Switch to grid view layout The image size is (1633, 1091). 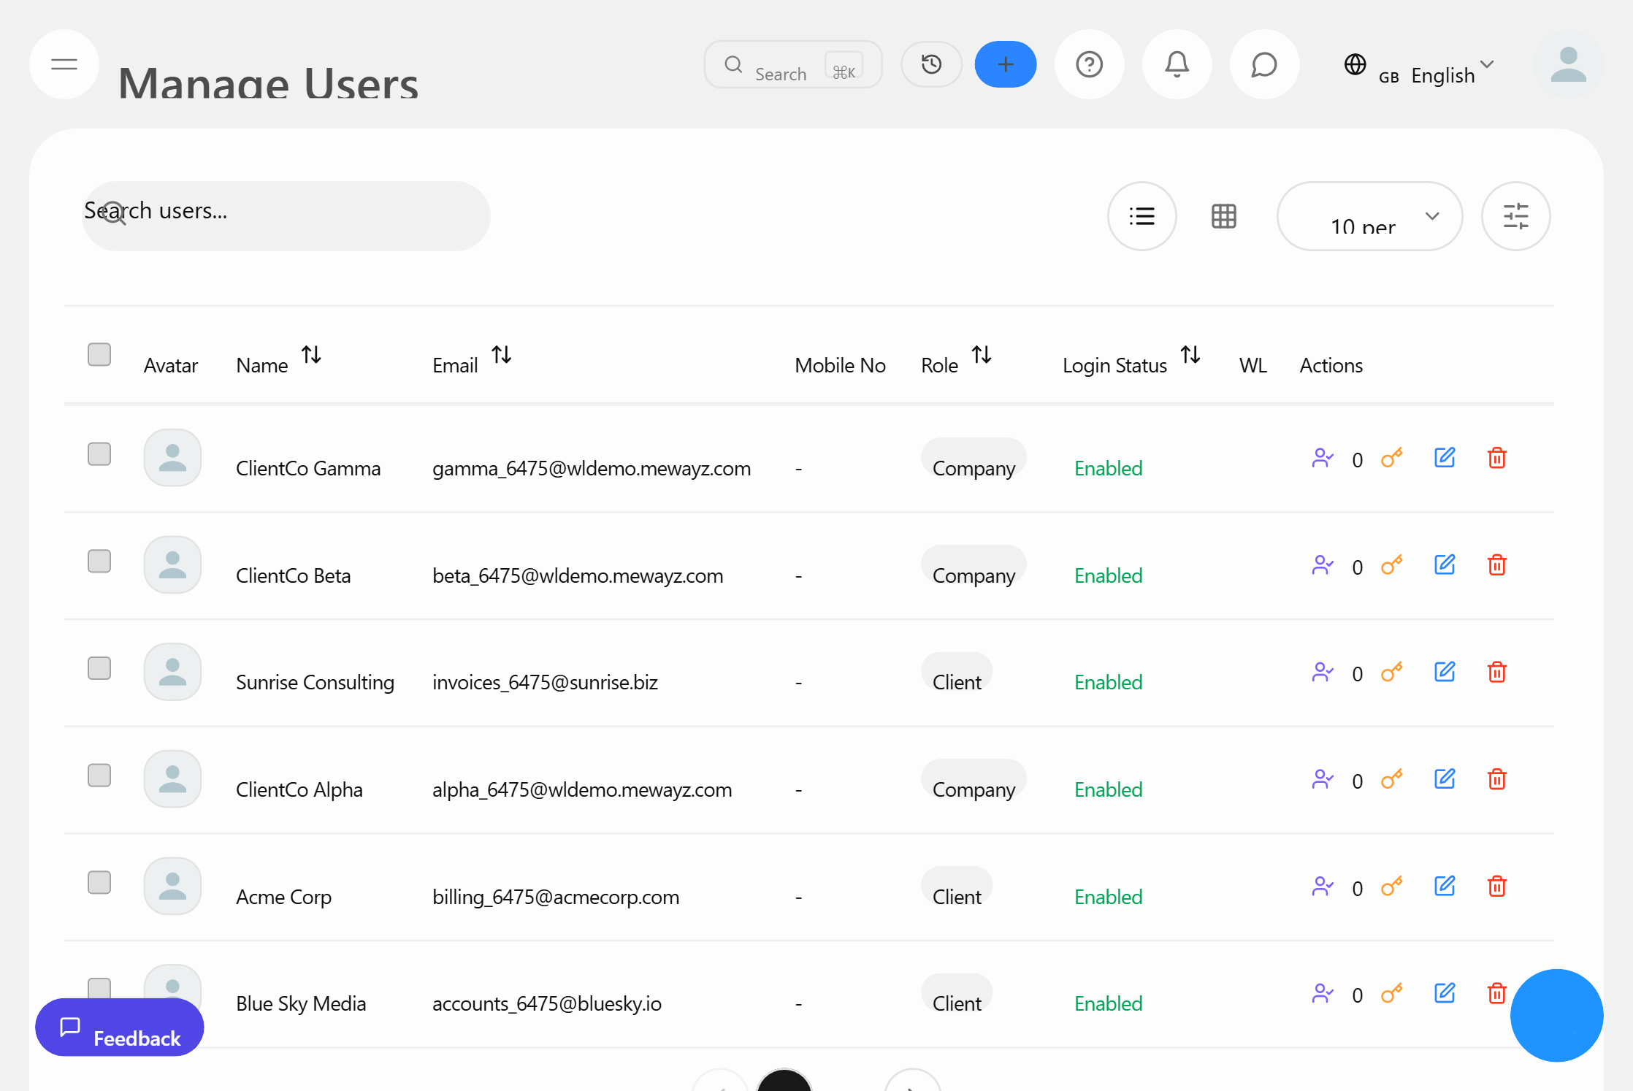1223,216
